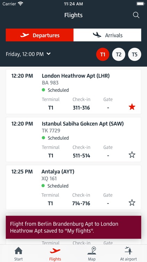Unfavorite the London Heathrow BA 983 flight star
The height and width of the screenshot is (262, 147).
coord(132,107)
